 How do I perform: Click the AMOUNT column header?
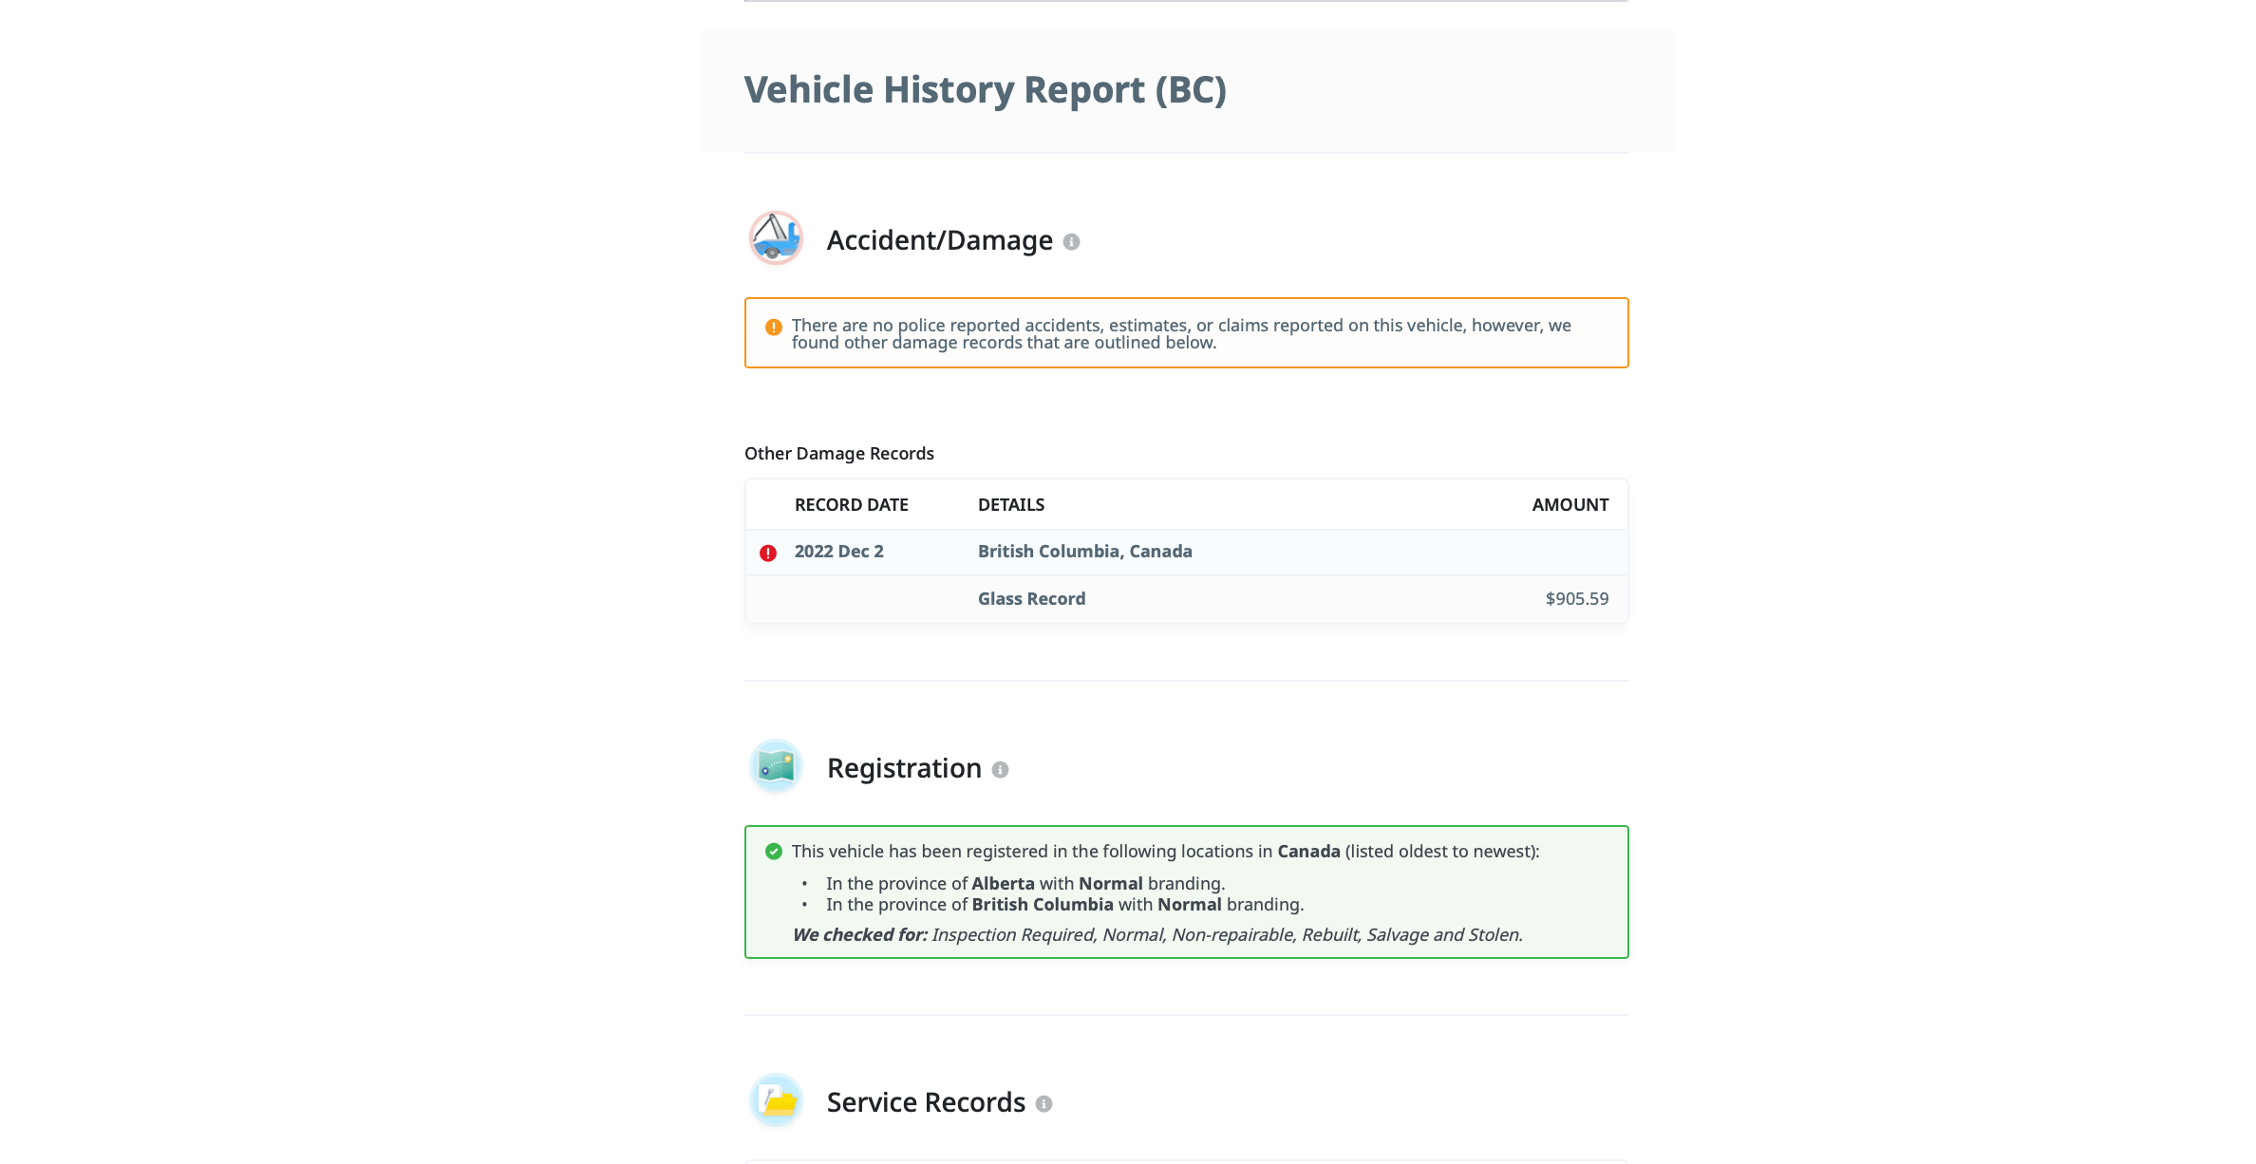1570,505
